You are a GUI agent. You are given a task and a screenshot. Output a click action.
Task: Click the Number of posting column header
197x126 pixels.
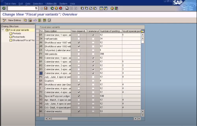pos(111,31)
